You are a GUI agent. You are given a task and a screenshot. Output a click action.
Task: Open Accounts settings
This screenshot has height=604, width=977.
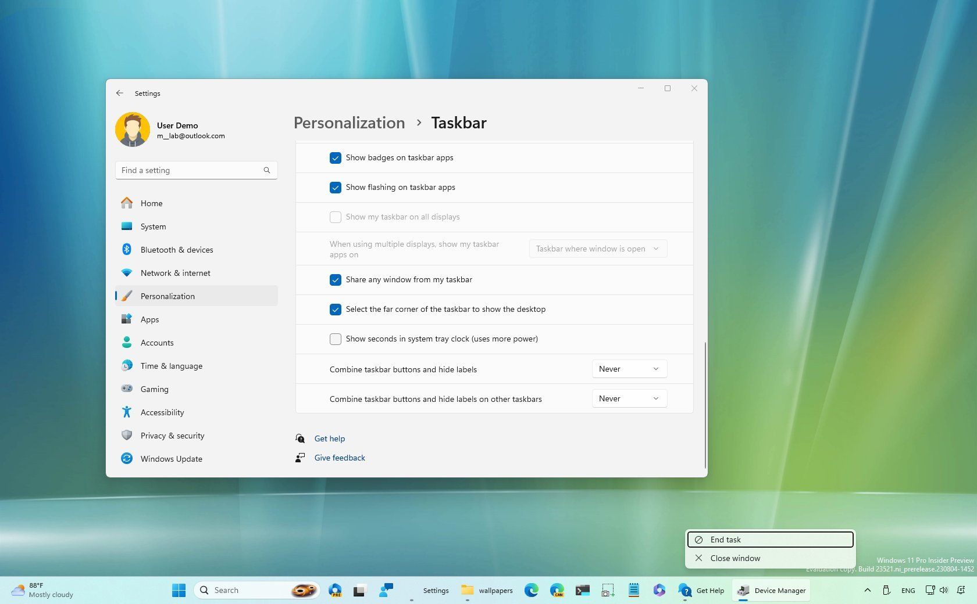pos(157,343)
